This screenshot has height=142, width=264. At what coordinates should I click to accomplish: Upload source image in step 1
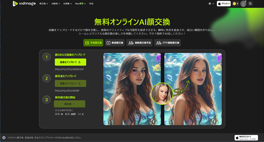pos(70,62)
